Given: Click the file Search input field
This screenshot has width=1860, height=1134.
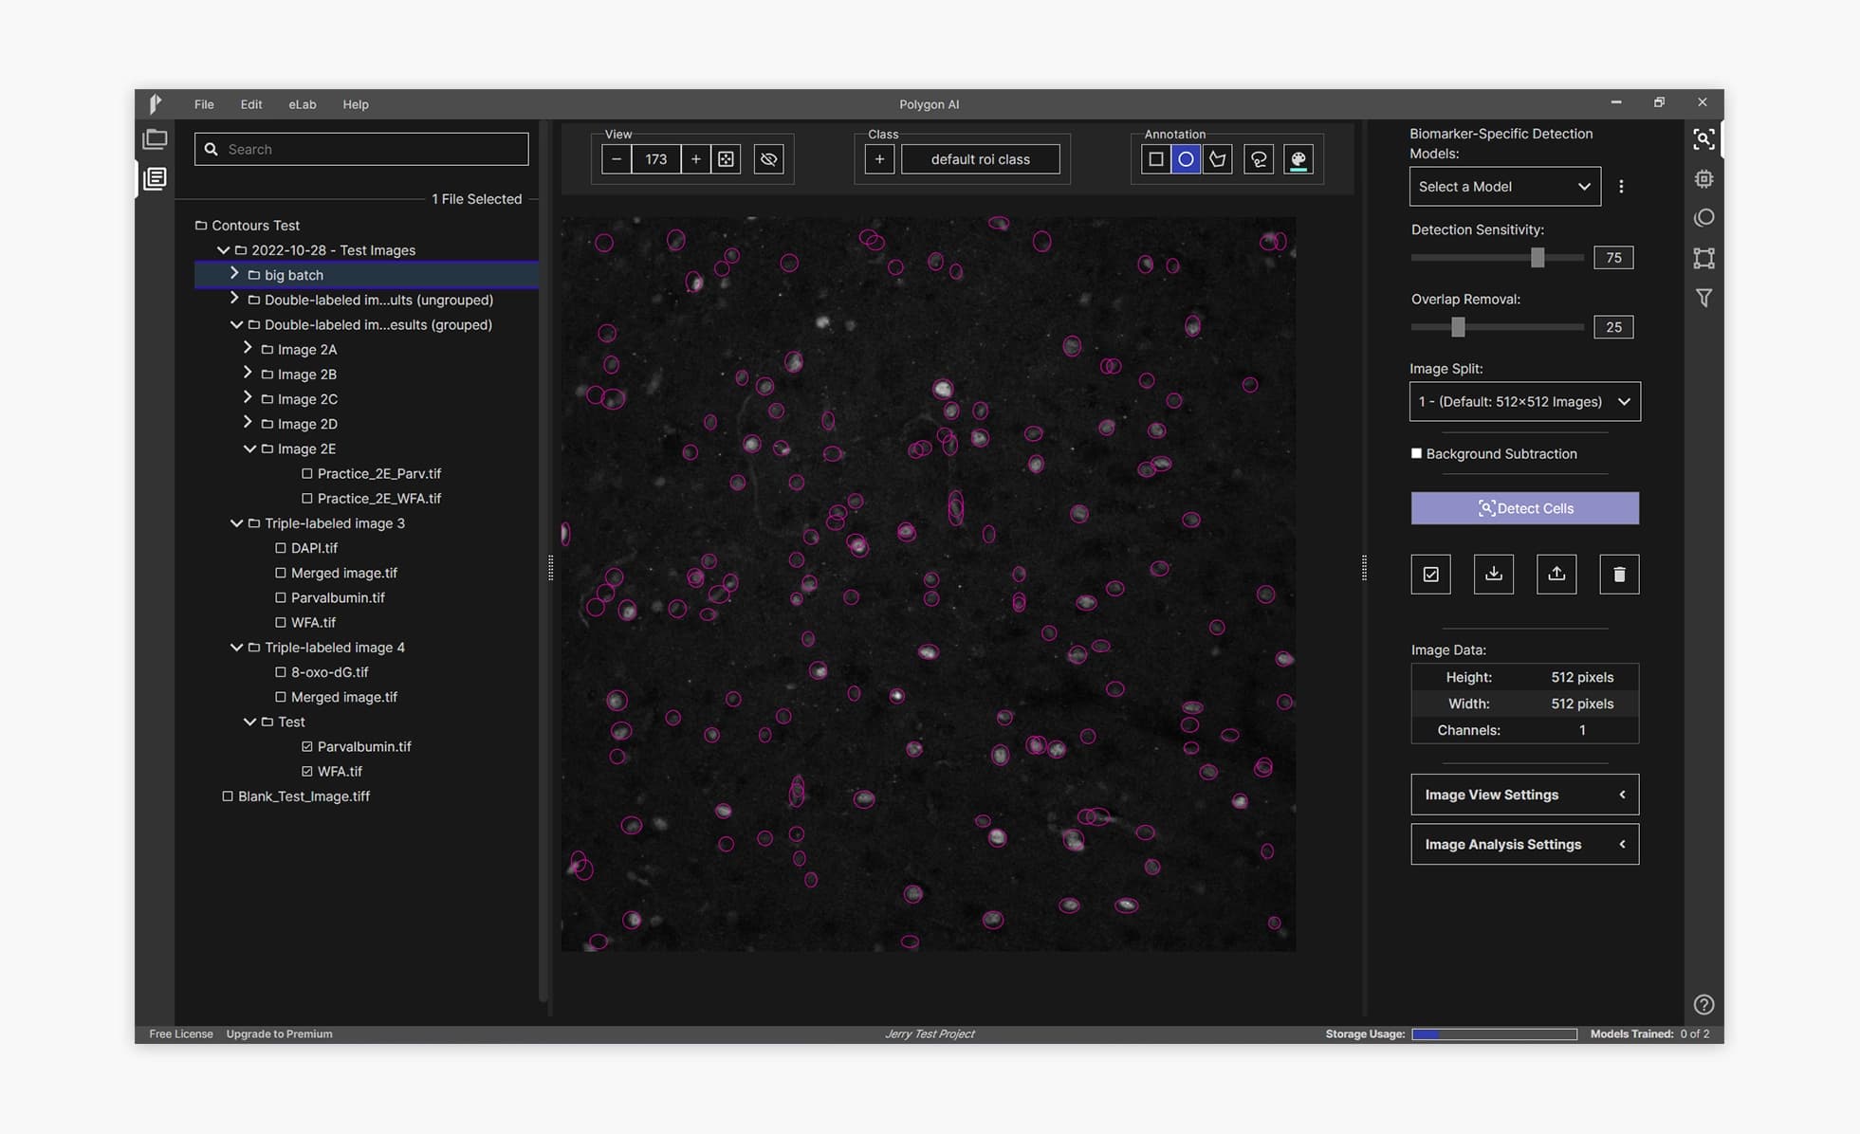Looking at the screenshot, I should coord(361,149).
